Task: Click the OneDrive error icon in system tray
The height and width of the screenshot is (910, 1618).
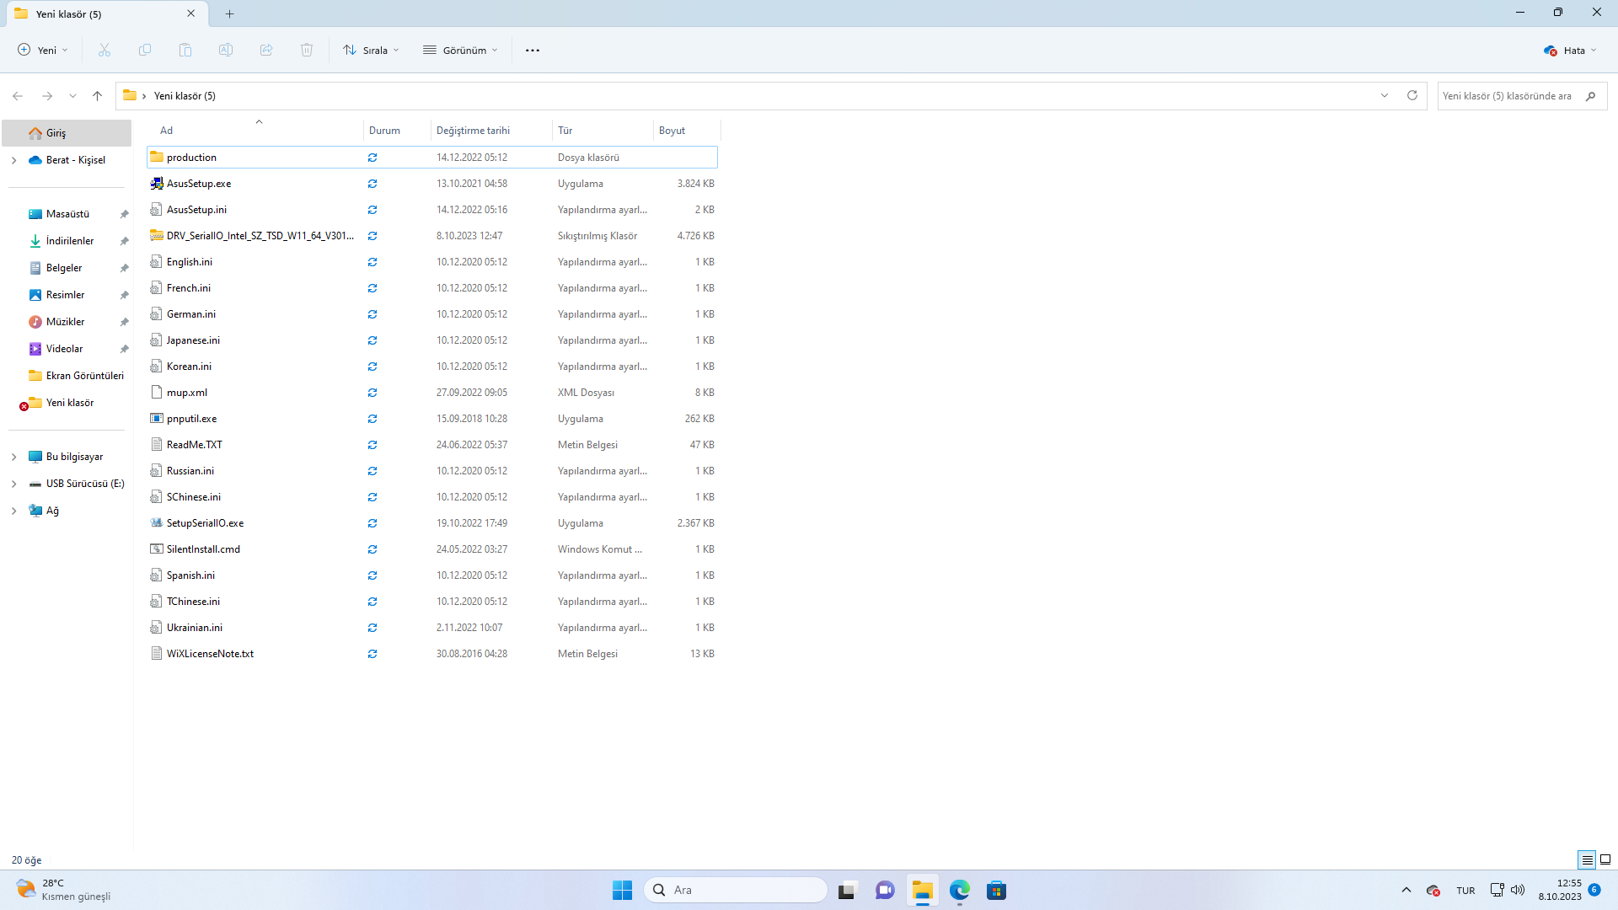Action: (1433, 891)
